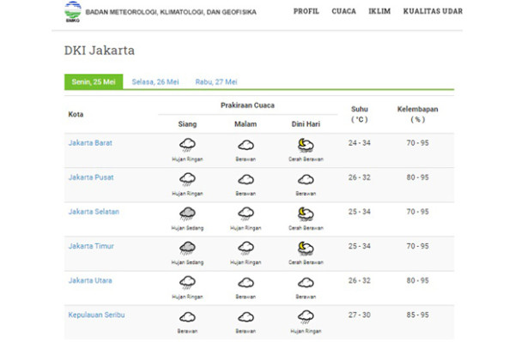Open the Kepulauan Seribu link
The width and height of the screenshot is (515, 342).
tap(96, 315)
